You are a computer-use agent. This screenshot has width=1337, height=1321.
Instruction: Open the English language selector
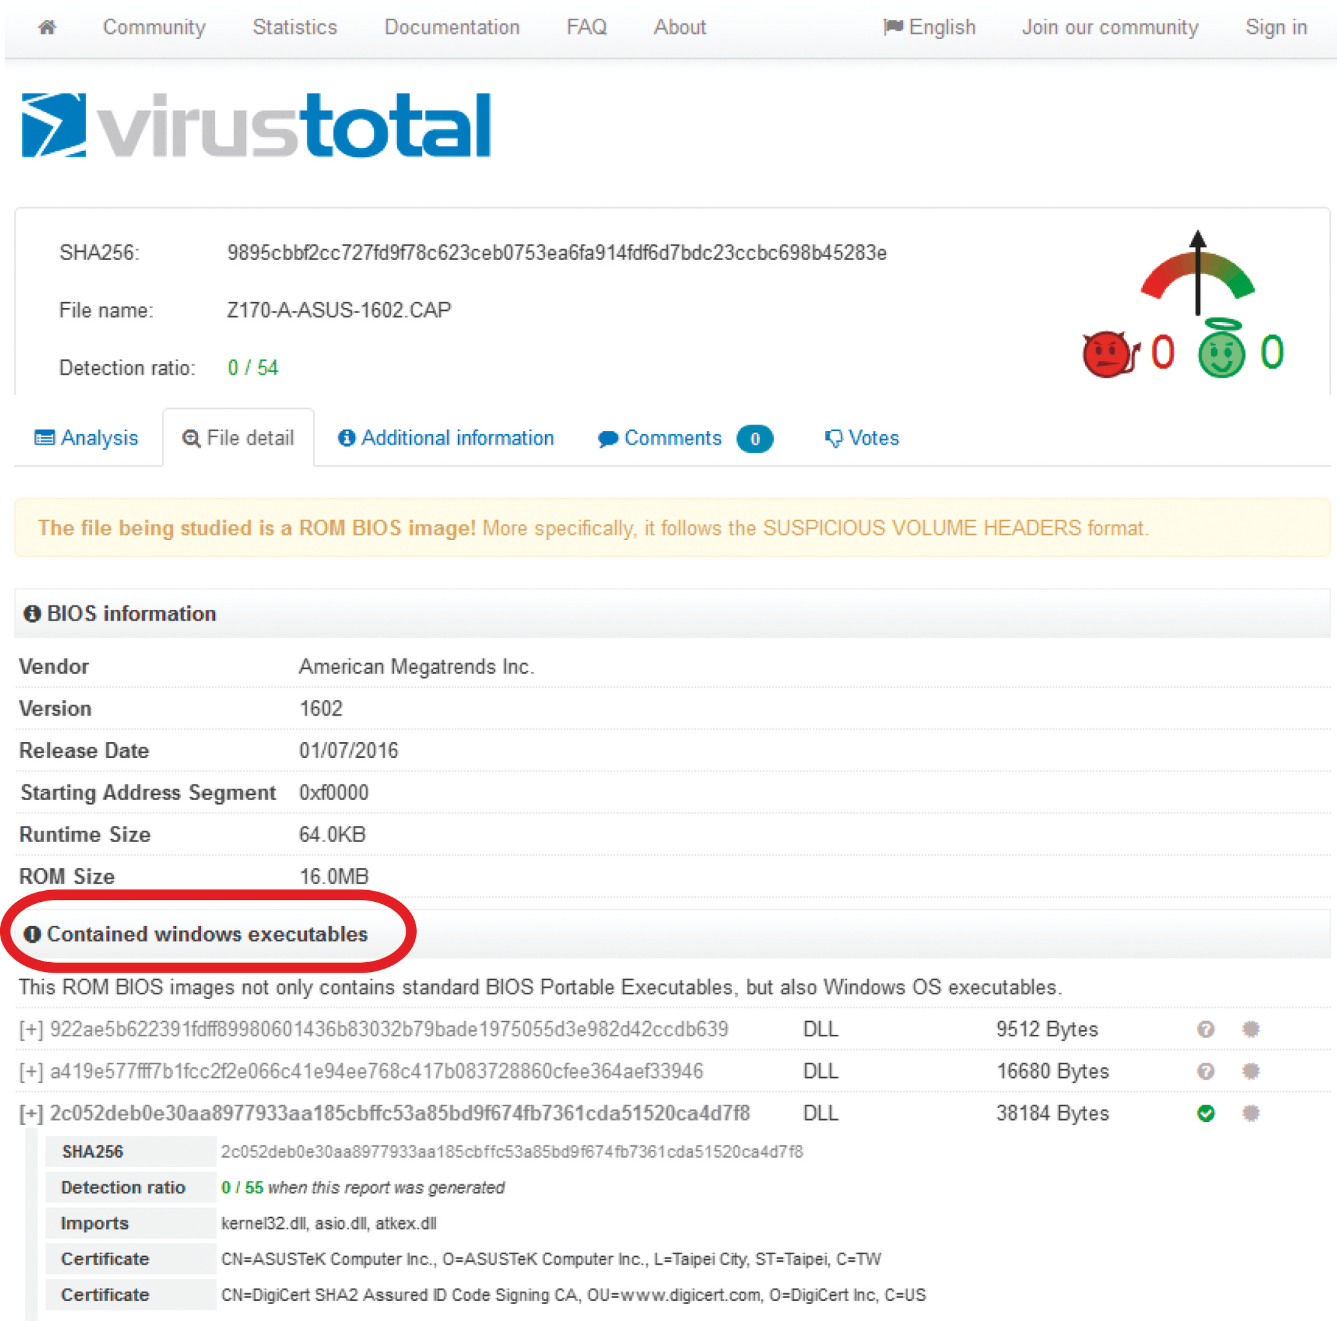click(929, 28)
